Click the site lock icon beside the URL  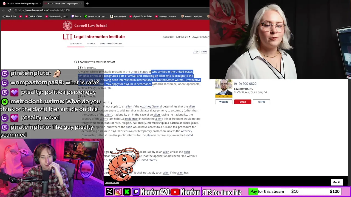click(x=16, y=10)
